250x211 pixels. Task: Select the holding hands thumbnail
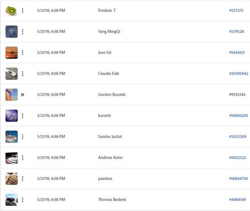(x=11, y=179)
